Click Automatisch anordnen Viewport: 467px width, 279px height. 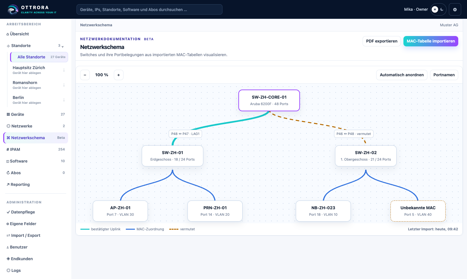point(402,75)
